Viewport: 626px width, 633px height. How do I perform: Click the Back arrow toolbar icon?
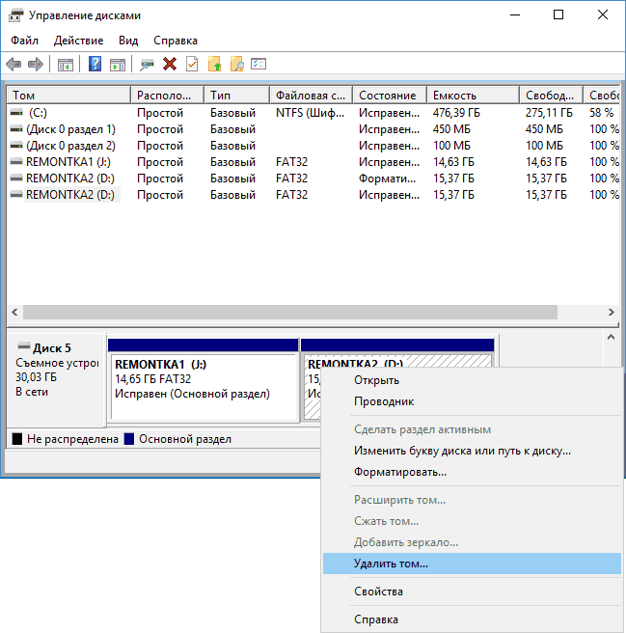coord(14,65)
